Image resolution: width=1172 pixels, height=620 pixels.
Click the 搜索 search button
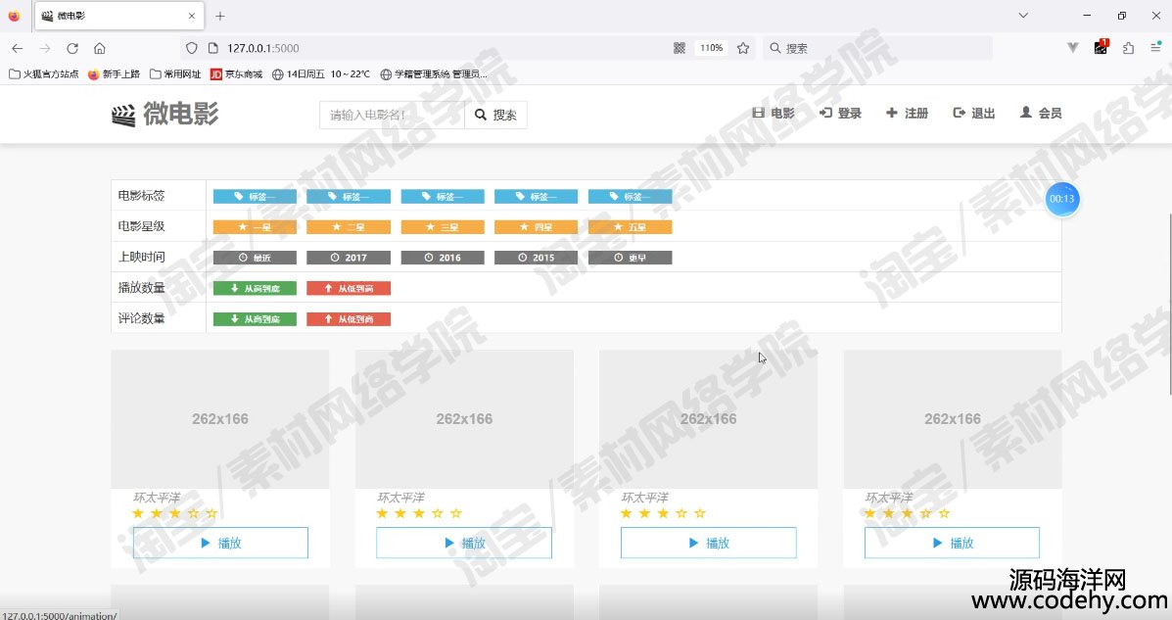pyautogui.click(x=495, y=115)
